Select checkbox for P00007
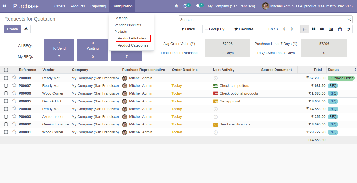357x183 pixels. 6,86
